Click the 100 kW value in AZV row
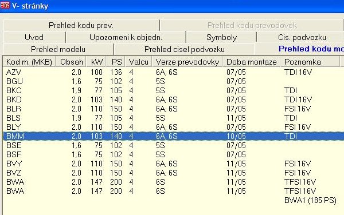The image size is (344, 215). click(96, 72)
